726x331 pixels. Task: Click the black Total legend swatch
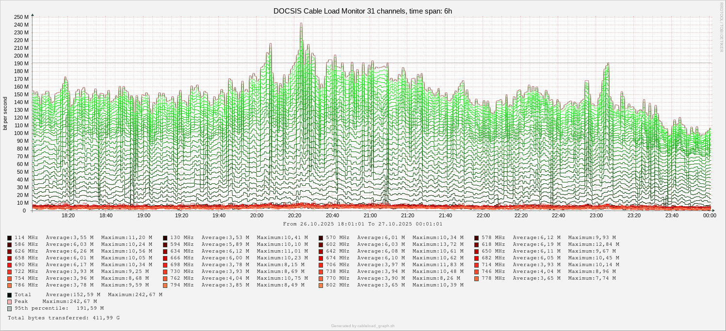(10, 295)
